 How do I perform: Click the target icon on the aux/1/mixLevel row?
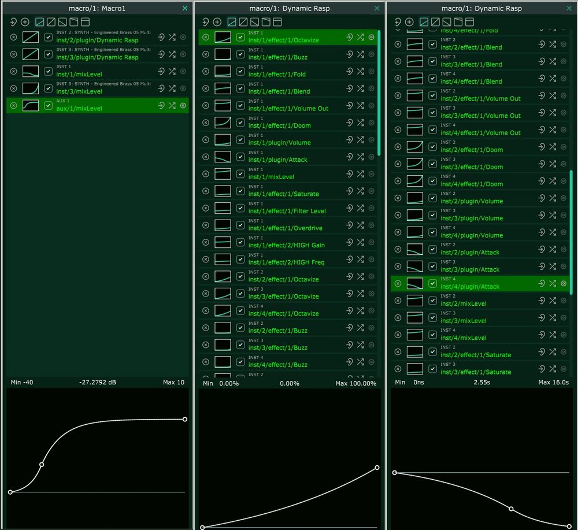[183, 105]
